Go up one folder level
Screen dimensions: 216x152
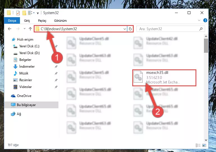[x=30, y=29]
